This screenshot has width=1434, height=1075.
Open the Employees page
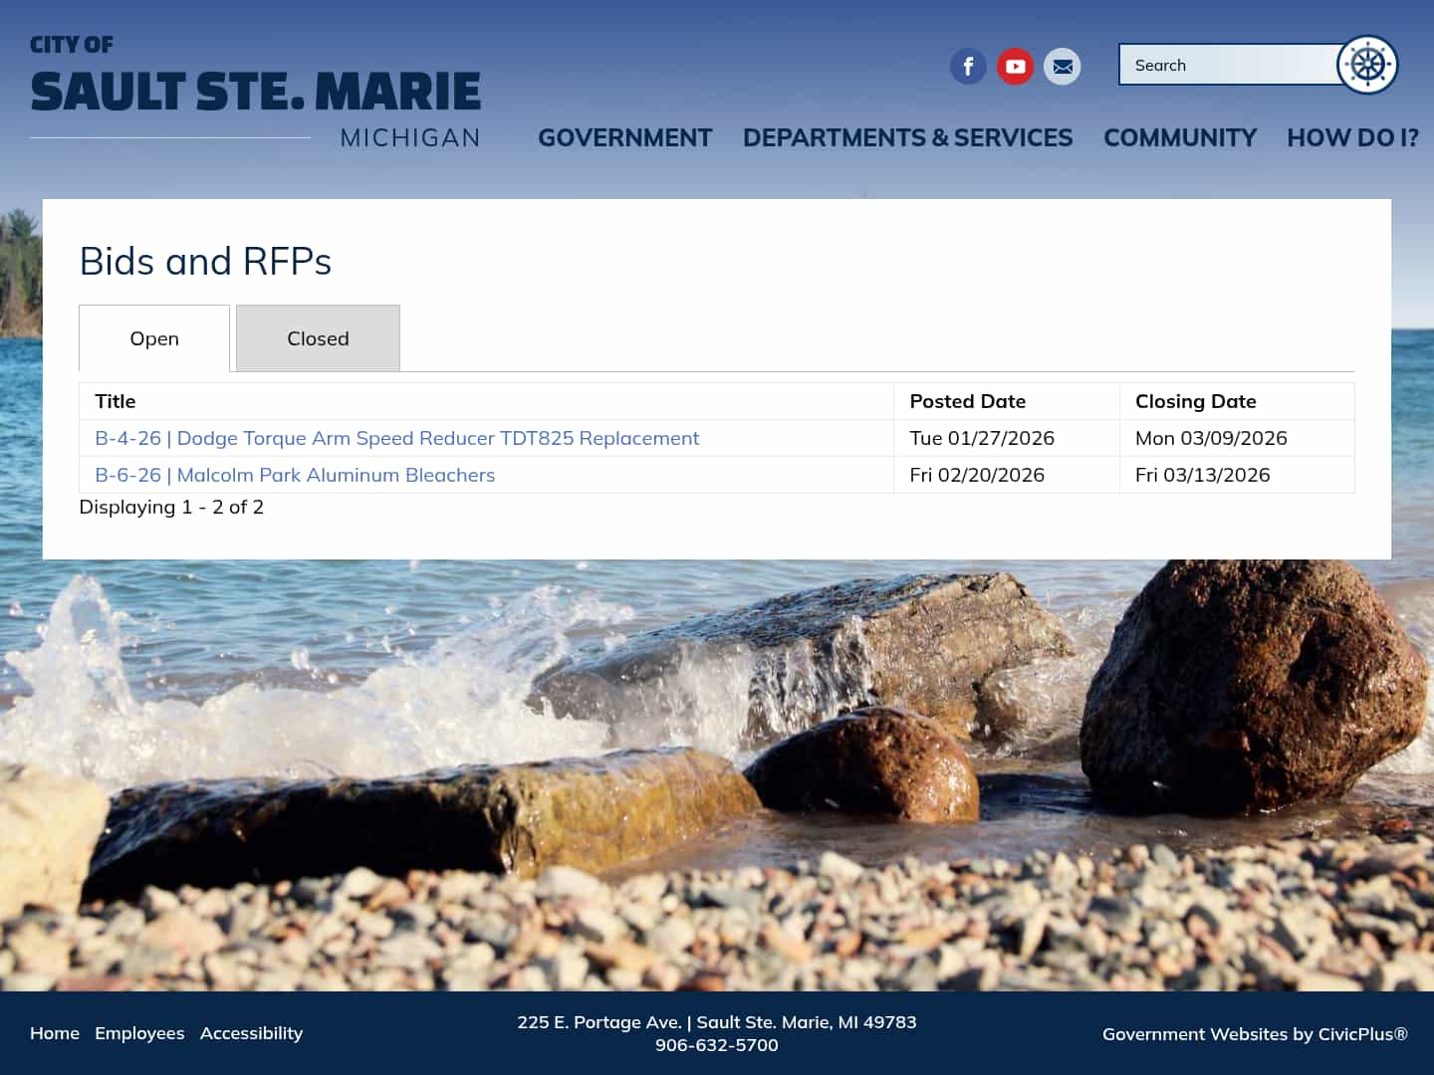point(139,1033)
